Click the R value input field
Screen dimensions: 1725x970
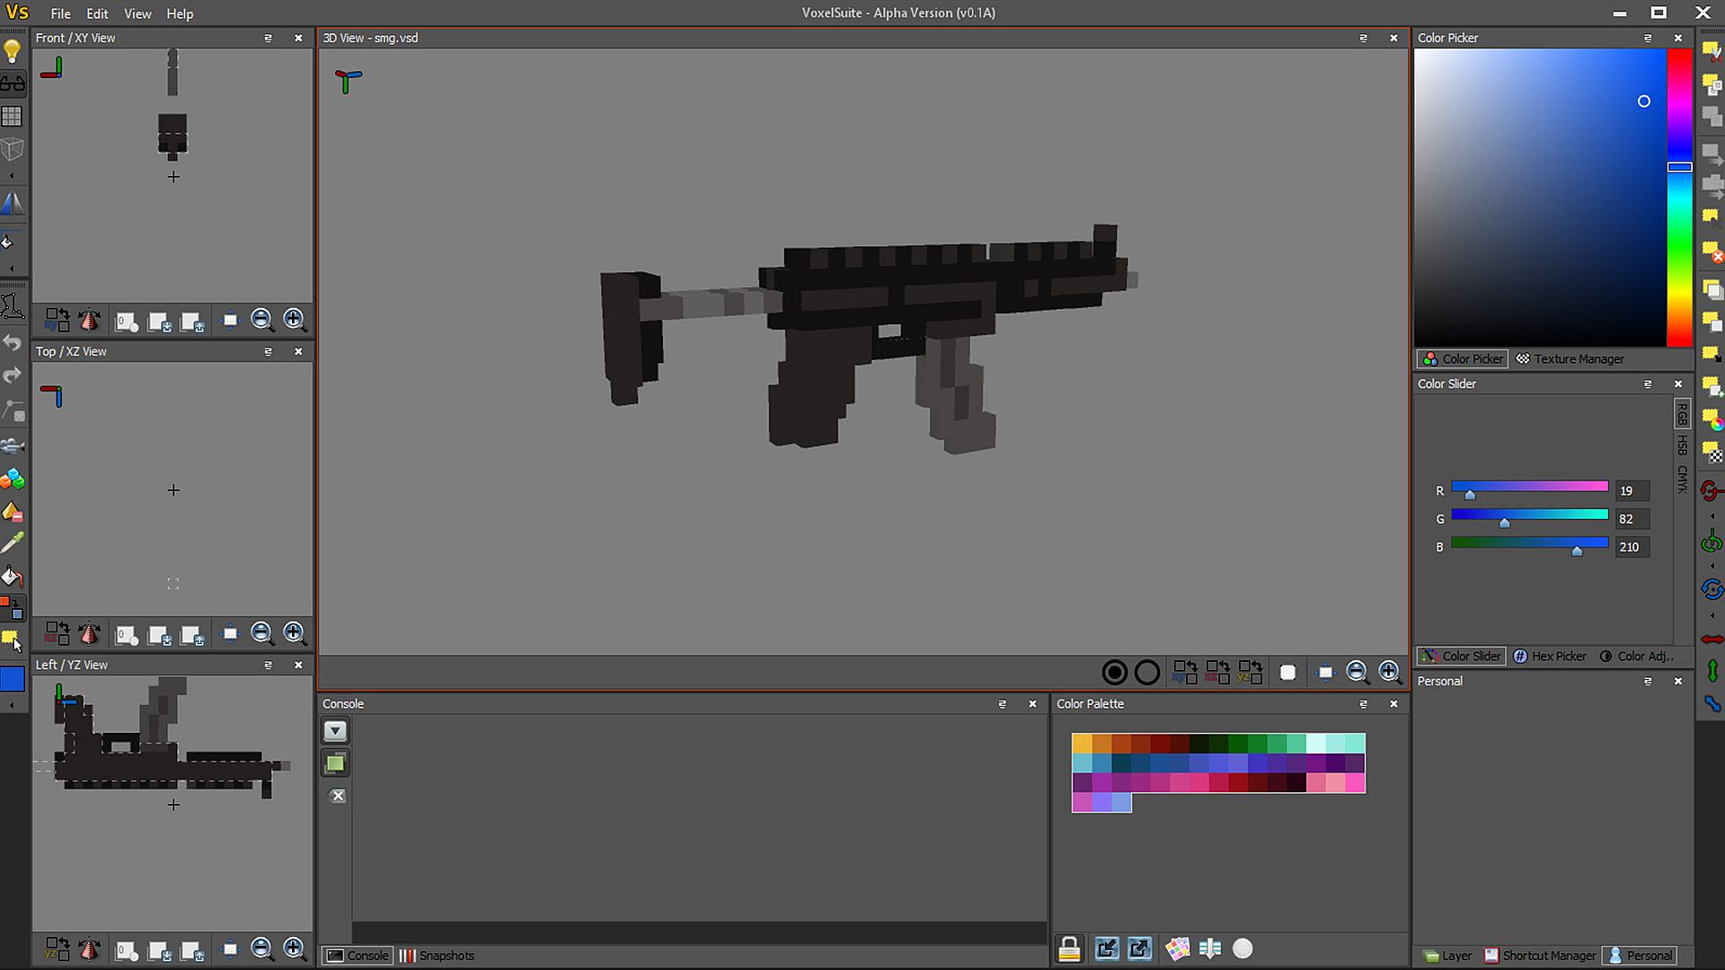1631,491
